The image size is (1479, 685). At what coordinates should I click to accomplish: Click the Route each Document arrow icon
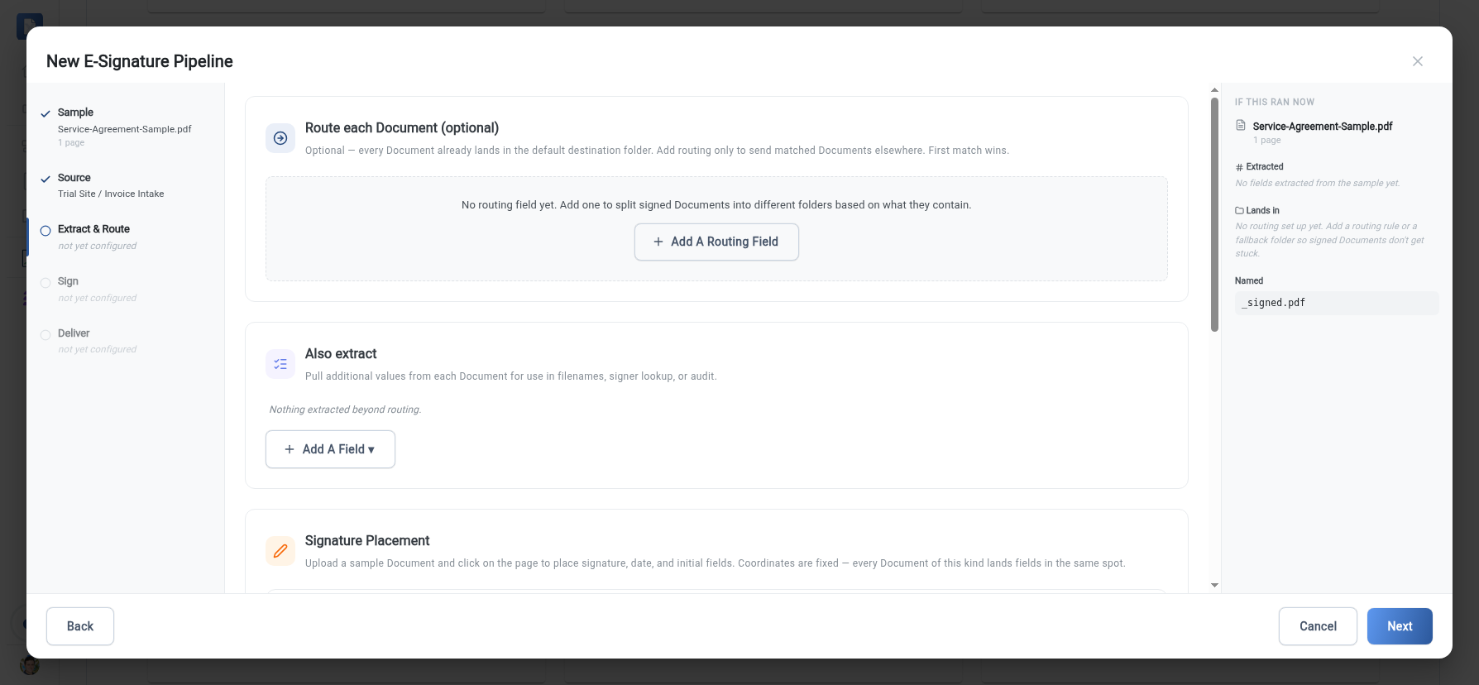coord(280,138)
